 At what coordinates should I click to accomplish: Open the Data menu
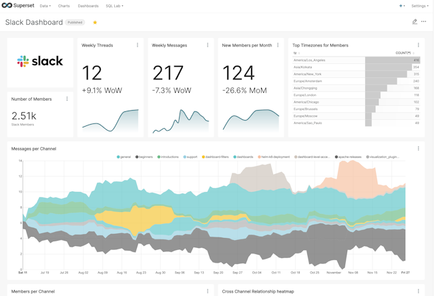(x=45, y=6)
